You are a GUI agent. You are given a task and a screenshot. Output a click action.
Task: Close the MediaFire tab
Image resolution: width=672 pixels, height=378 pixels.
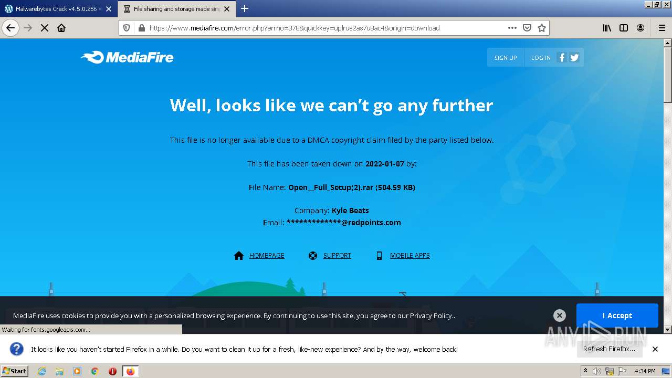coord(227,9)
